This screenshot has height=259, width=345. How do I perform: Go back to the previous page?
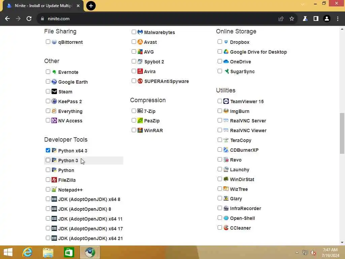point(7,19)
